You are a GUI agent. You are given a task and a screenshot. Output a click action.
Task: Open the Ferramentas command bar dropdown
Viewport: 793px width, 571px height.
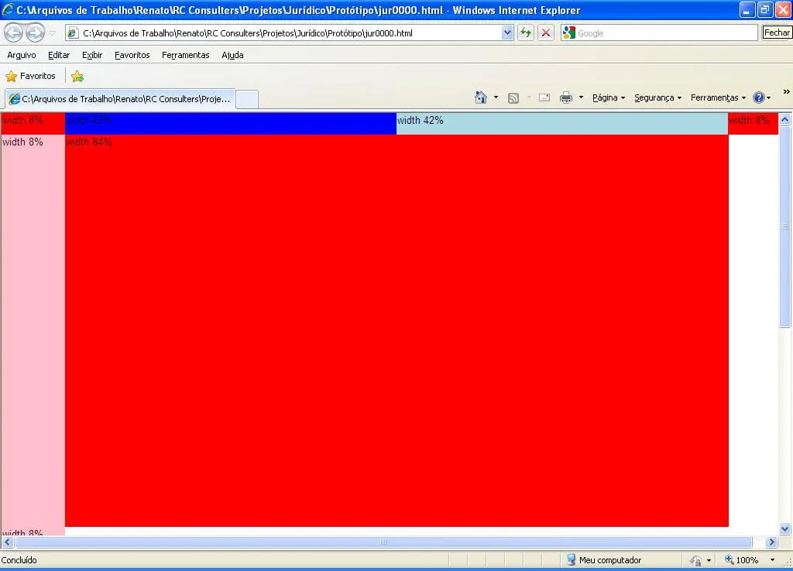[x=718, y=98]
